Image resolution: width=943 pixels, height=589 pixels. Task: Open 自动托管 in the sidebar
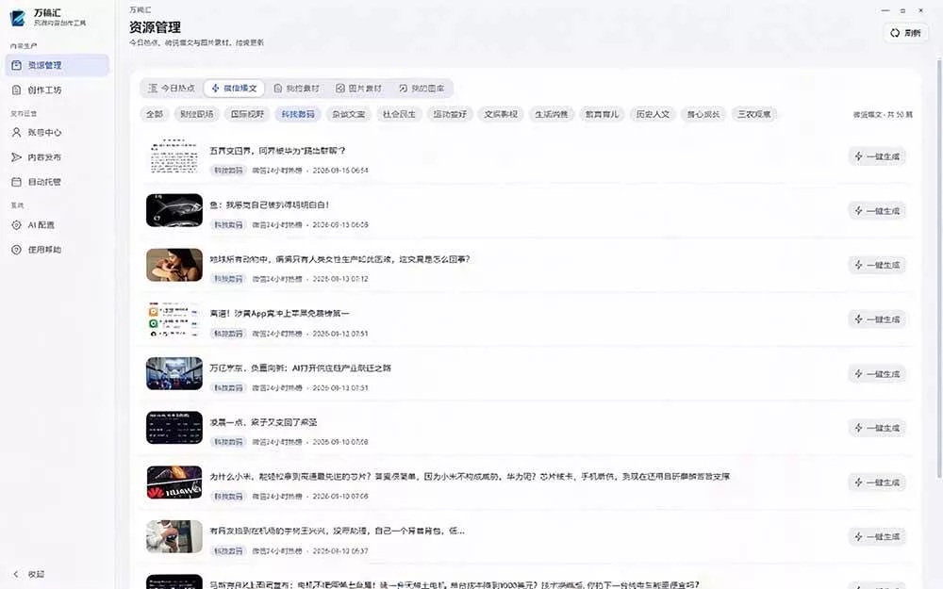point(58,182)
